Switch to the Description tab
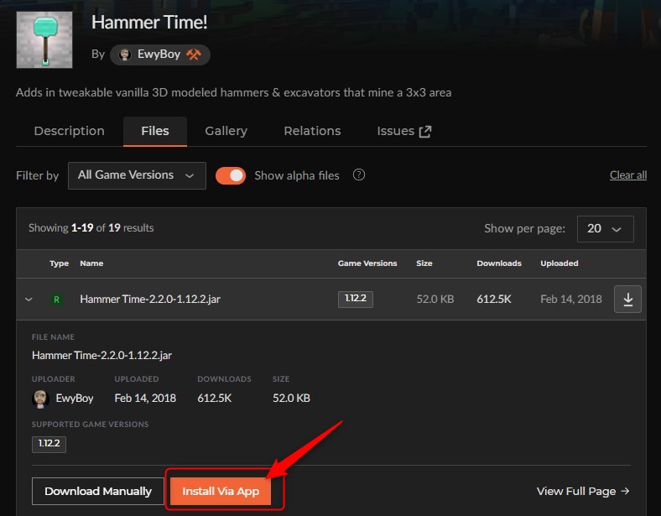Image resolution: width=661 pixels, height=516 pixels. (69, 131)
